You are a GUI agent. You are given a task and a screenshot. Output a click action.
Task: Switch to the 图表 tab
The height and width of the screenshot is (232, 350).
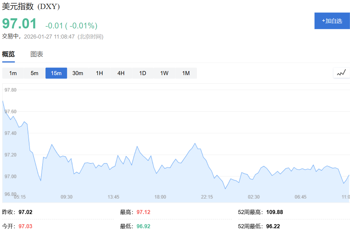pos(37,54)
